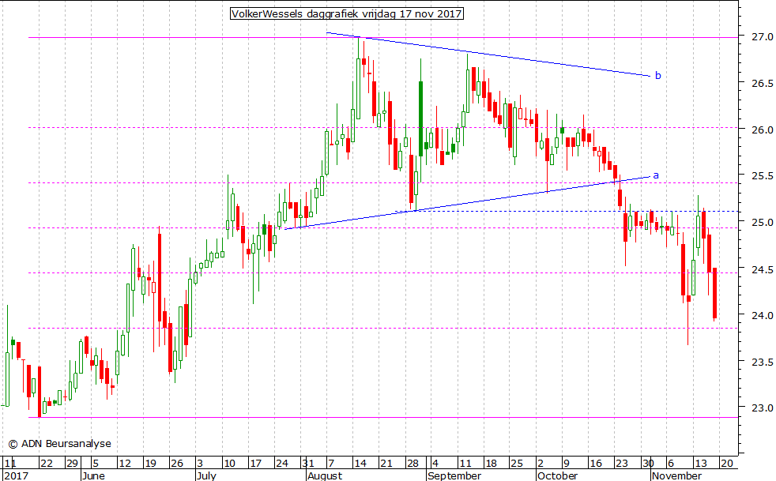Click the 24.5 price axis label

coord(763,269)
